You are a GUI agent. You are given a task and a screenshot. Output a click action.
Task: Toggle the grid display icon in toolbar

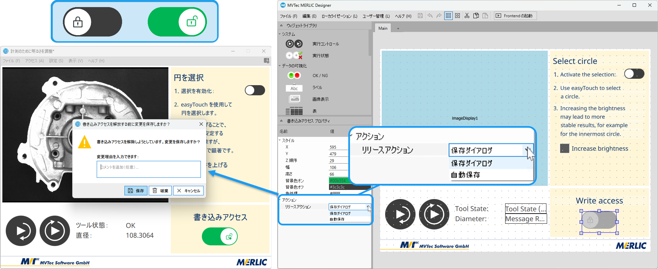(448, 16)
